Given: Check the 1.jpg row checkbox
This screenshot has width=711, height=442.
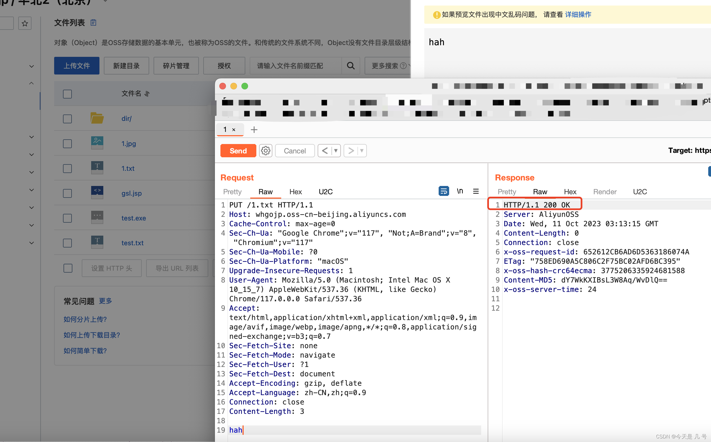Looking at the screenshot, I should [67, 143].
